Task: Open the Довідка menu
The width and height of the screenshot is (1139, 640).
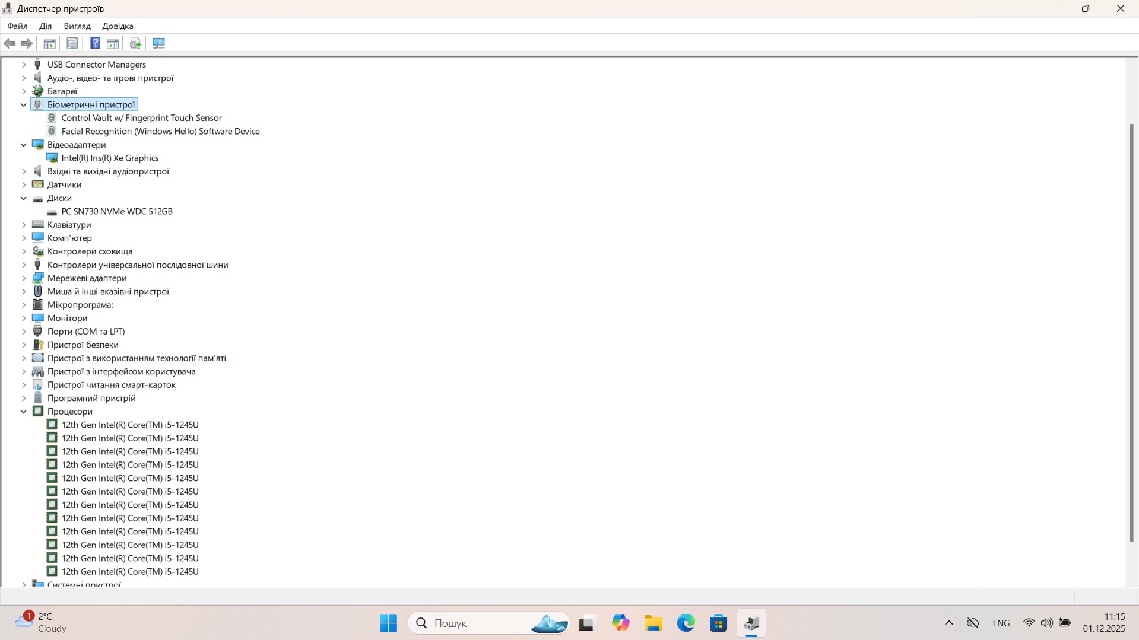Action: (x=118, y=26)
